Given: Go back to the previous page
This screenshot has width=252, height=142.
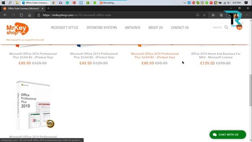Looking at the screenshot, I should pyautogui.click(x=5, y=15).
